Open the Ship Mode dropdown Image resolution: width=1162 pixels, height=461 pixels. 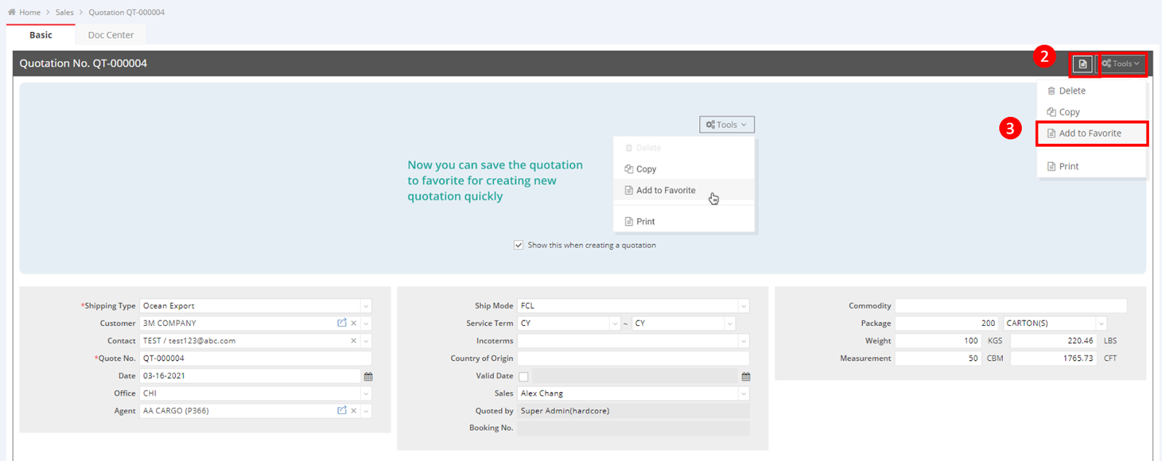point(743,306)
